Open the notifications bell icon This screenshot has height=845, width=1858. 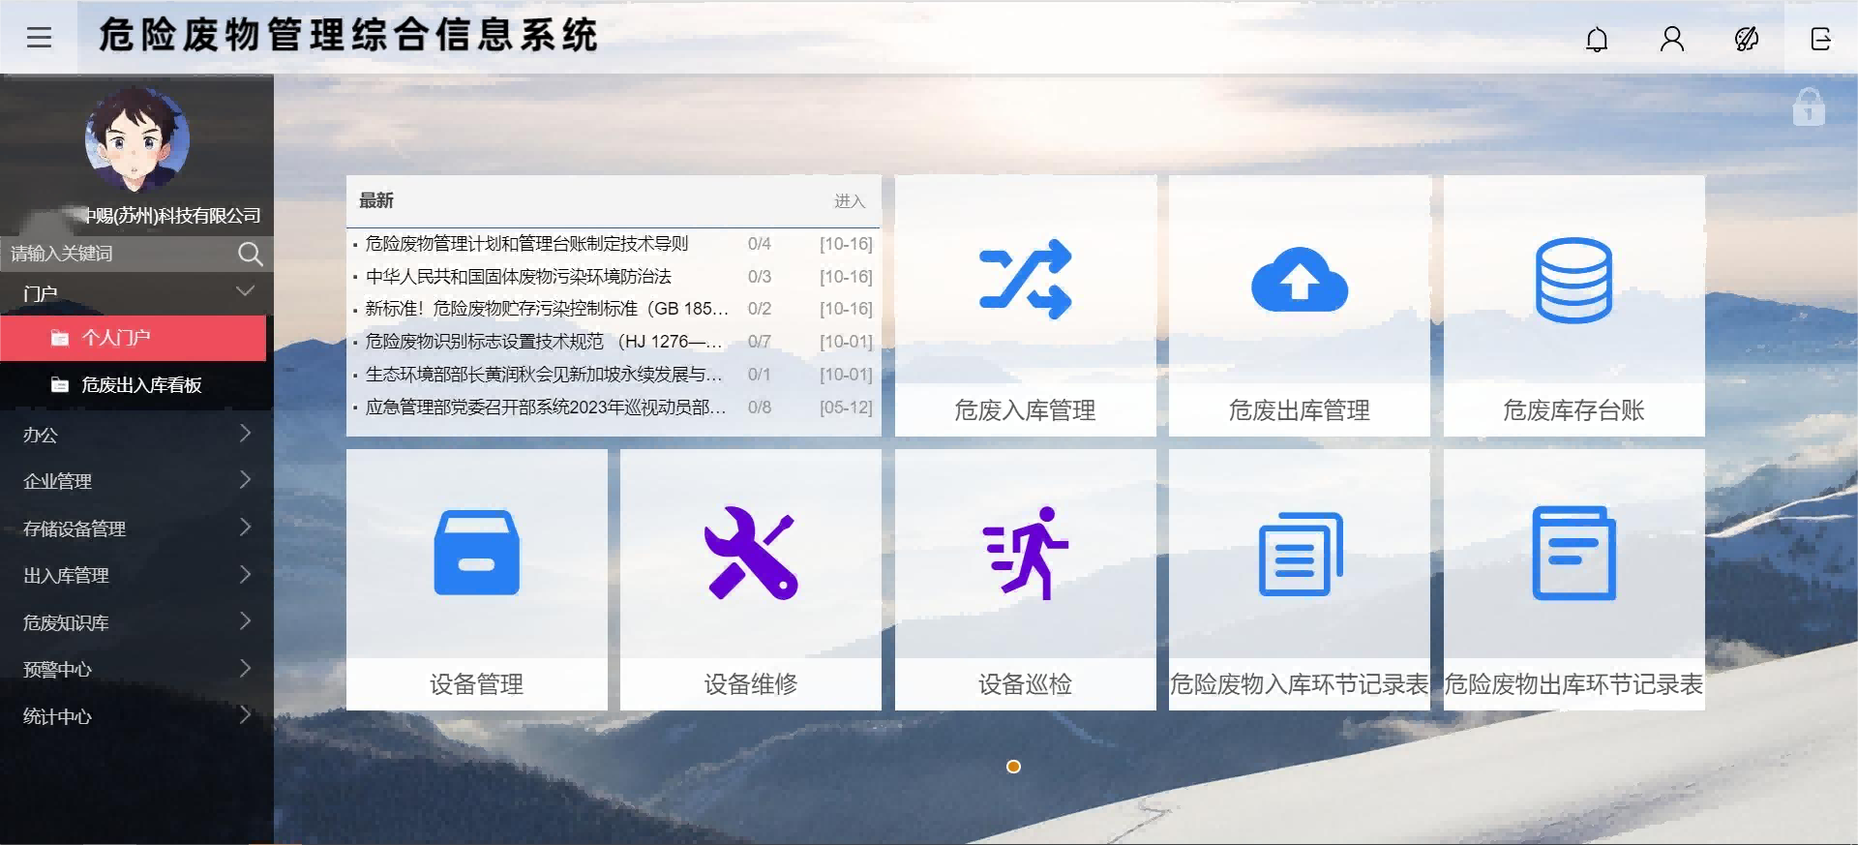pyautogui.click(x=1597, y=39)
